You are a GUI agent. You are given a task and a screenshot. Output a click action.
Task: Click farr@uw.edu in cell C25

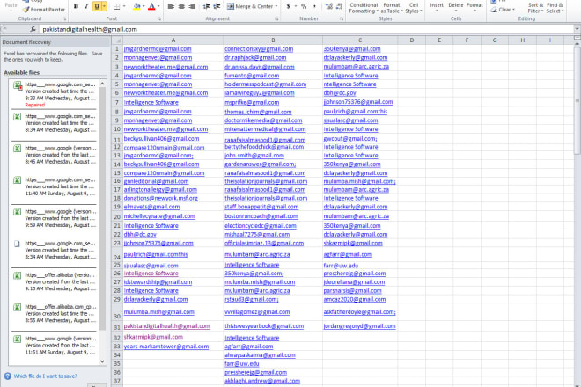click(341, 266)
